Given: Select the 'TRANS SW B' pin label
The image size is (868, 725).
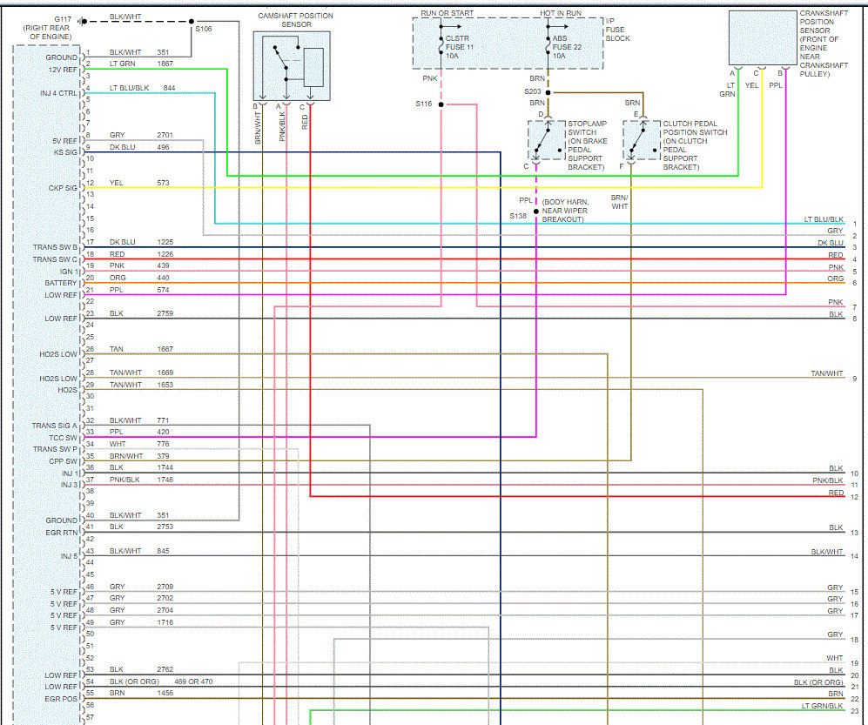Looking at the screenshot, I should pos(55,247).
